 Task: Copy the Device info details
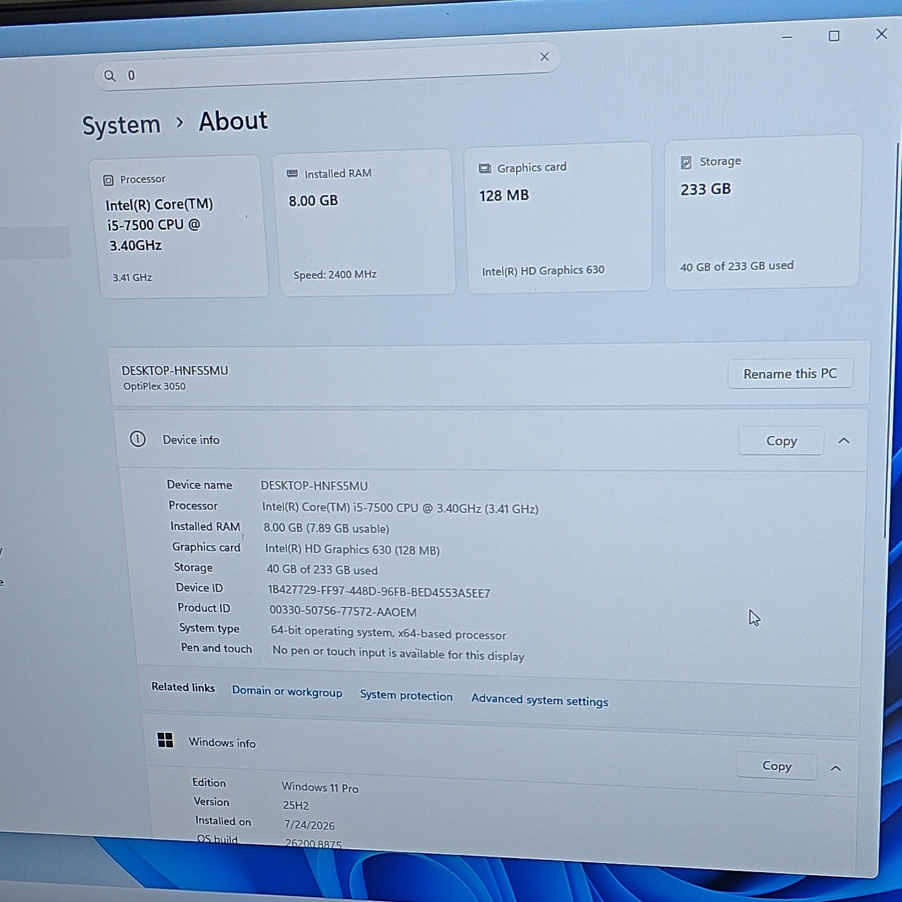[x=781, y=441]
